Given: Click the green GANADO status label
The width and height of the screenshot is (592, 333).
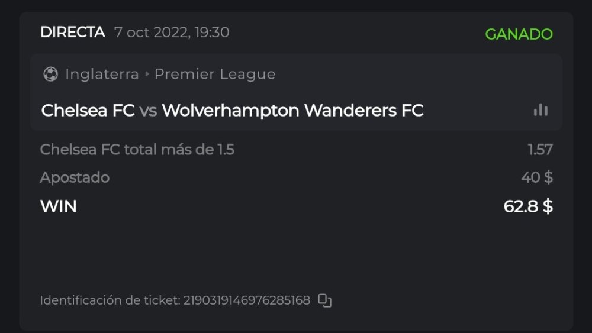Looking at the screenshot, I should [x=519, y=34].
